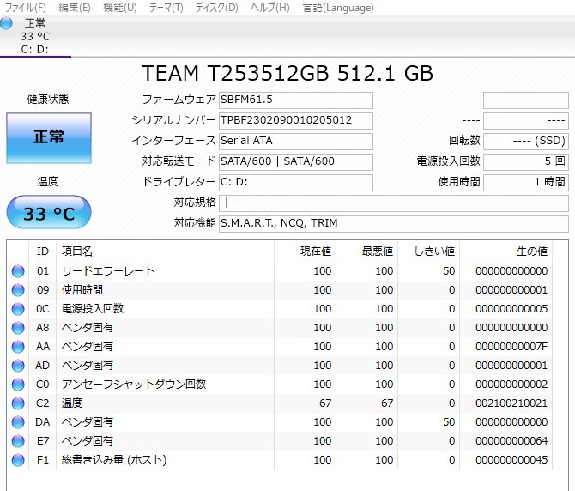Click the status orb for ID AD row
The height and width of the screenshot is (491, 575).
pos(18,366)
